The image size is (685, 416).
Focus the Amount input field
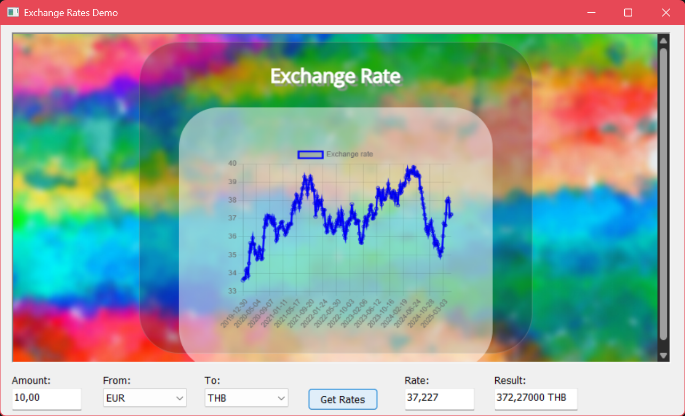(46, 398)
